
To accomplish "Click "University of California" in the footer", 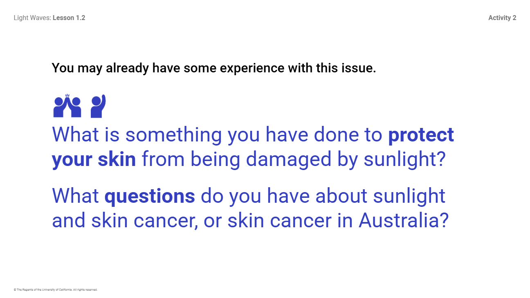I will [x=56, y=290].
